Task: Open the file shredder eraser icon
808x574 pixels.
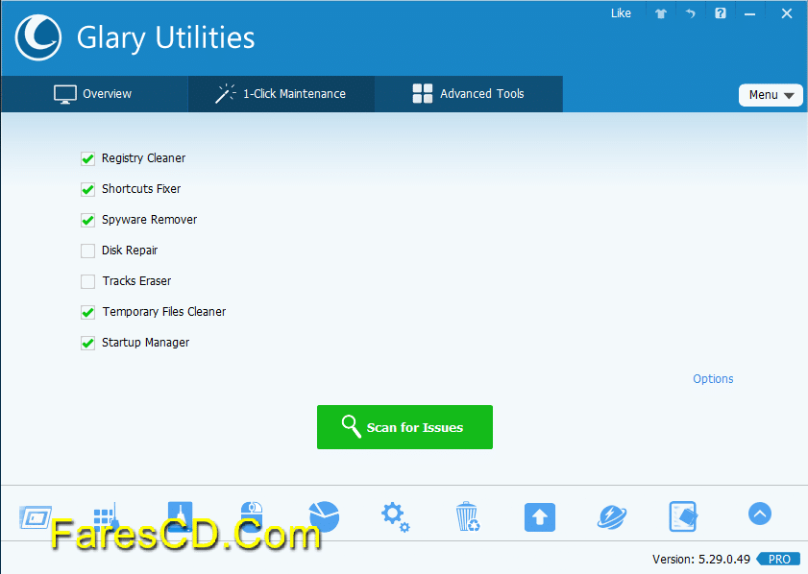Action: [x=683, y=516]
